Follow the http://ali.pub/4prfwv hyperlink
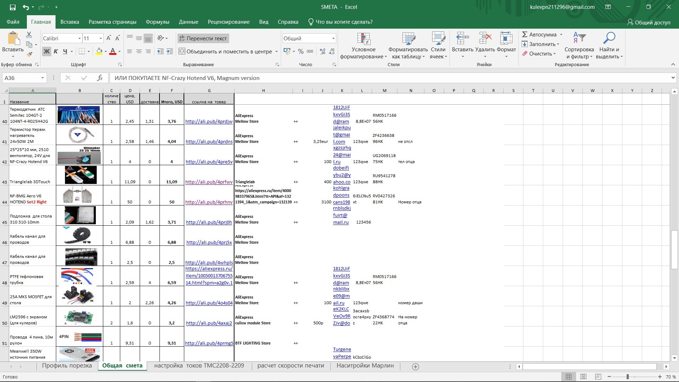This screenshot has width=679, height=382. [209, 182]
